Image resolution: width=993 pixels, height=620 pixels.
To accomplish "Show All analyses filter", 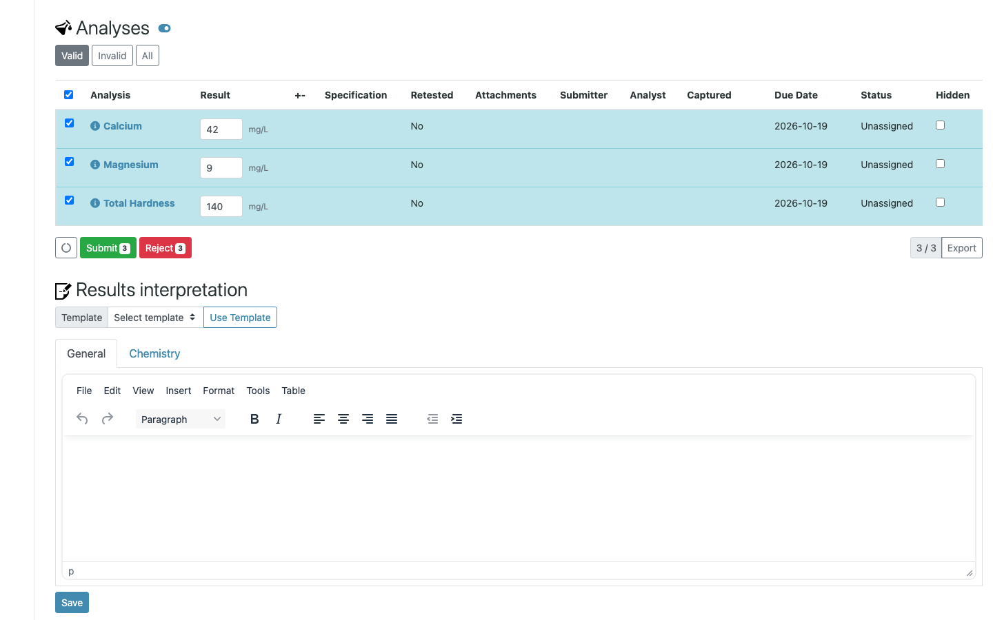I will (x=148, y=56).
